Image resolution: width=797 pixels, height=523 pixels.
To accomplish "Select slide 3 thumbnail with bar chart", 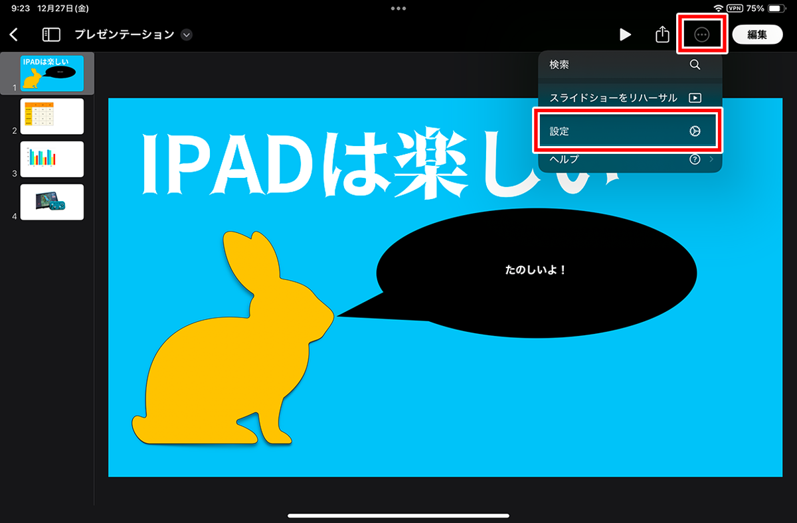I will point(52,159).
